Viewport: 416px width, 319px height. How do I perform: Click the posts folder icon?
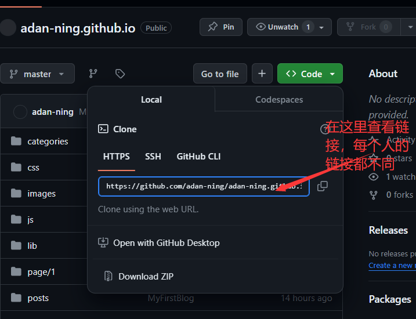pyautogui.click(x=16, y=298)
